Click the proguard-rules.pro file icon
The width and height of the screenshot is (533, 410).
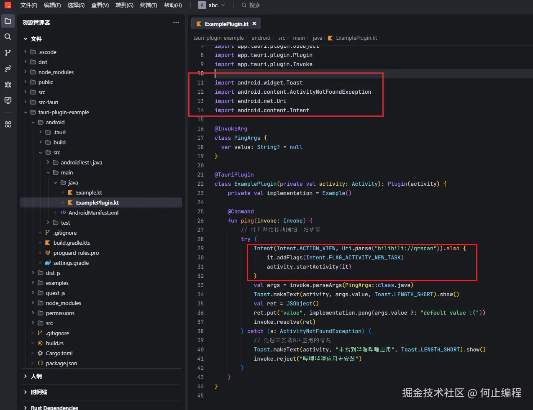click(48, 253)
